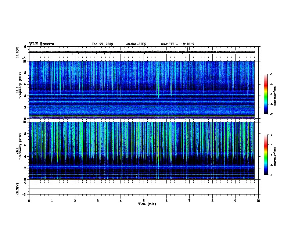Click time axis tick label "1"
Image resolution: width=291 pixels, height=225 pixels.
pos(52,201)
